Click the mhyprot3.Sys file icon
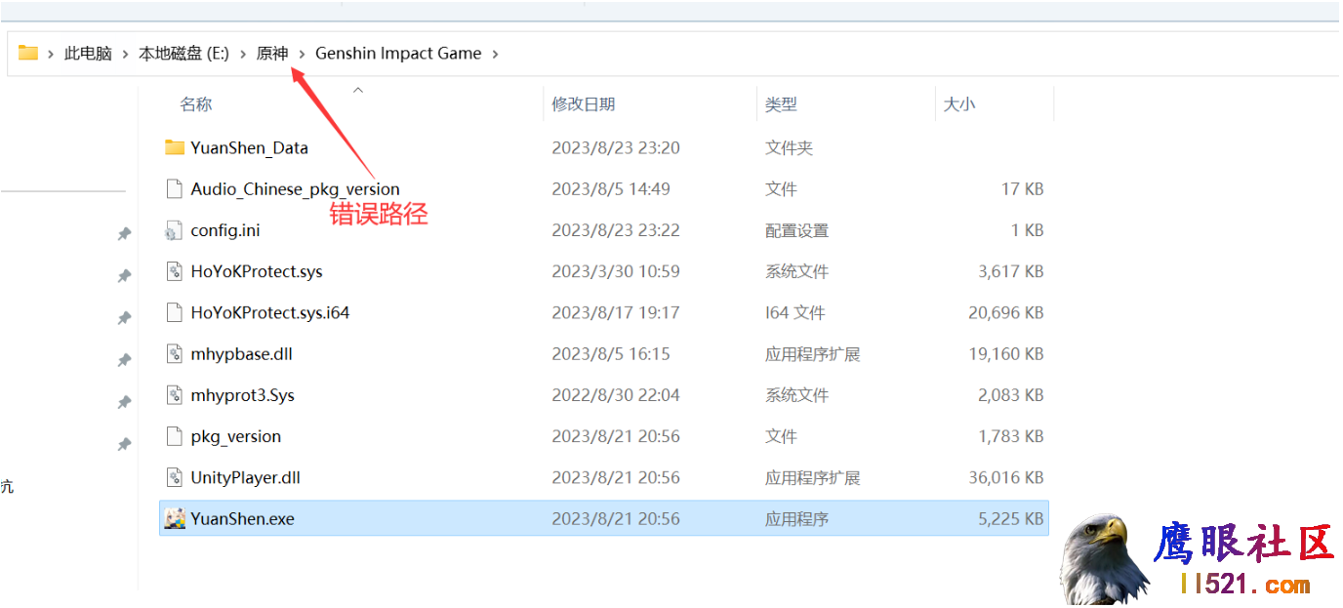 point(175,395)
